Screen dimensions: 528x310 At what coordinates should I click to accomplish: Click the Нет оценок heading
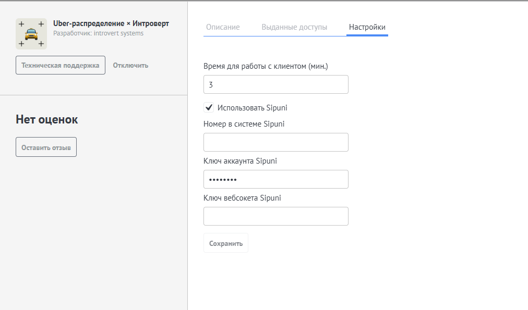[x=47, y=119]
